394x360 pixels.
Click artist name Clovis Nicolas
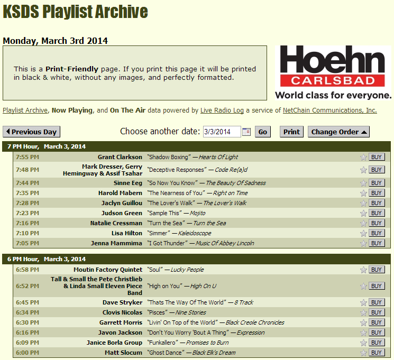coord(122,312)
